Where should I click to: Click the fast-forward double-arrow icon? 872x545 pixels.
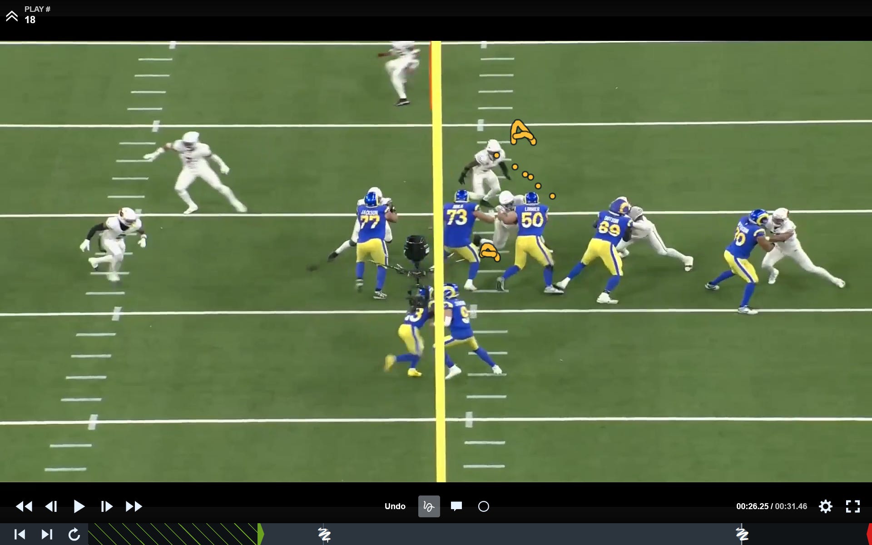134,506
